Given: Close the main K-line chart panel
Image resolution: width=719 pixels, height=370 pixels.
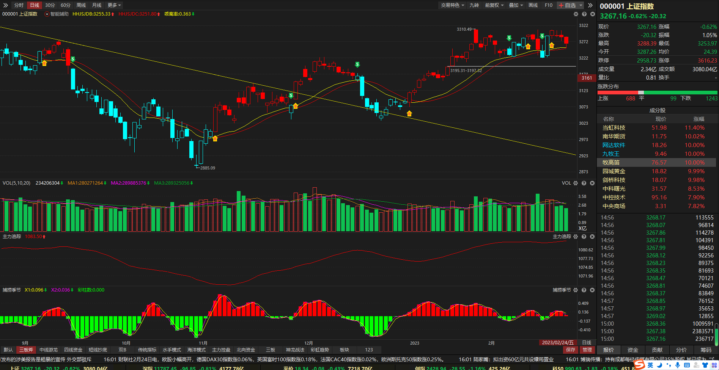Looking at the screenshot, I should click(592, 14).
